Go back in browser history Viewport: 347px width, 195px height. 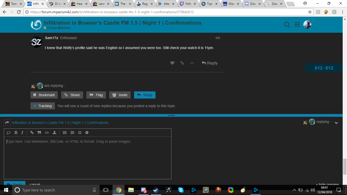pos(5,12)
